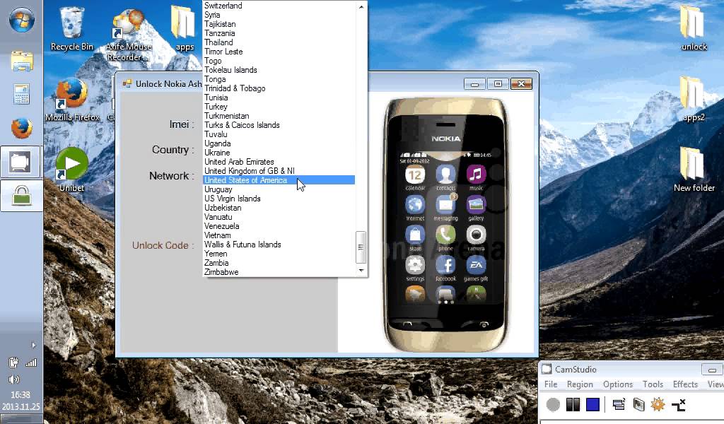Open the network signal tray icon
Viewport: 724px width, 424px height.
coord(31,363)
